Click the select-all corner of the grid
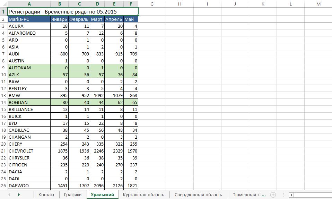 point(3,4)
